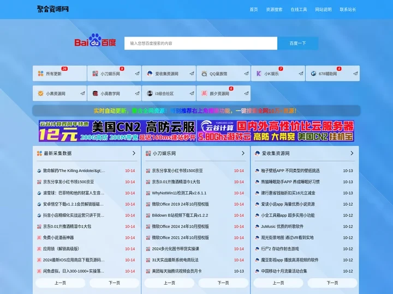
Task: Select the 所有更新 tab
Action: pos(59,73)
